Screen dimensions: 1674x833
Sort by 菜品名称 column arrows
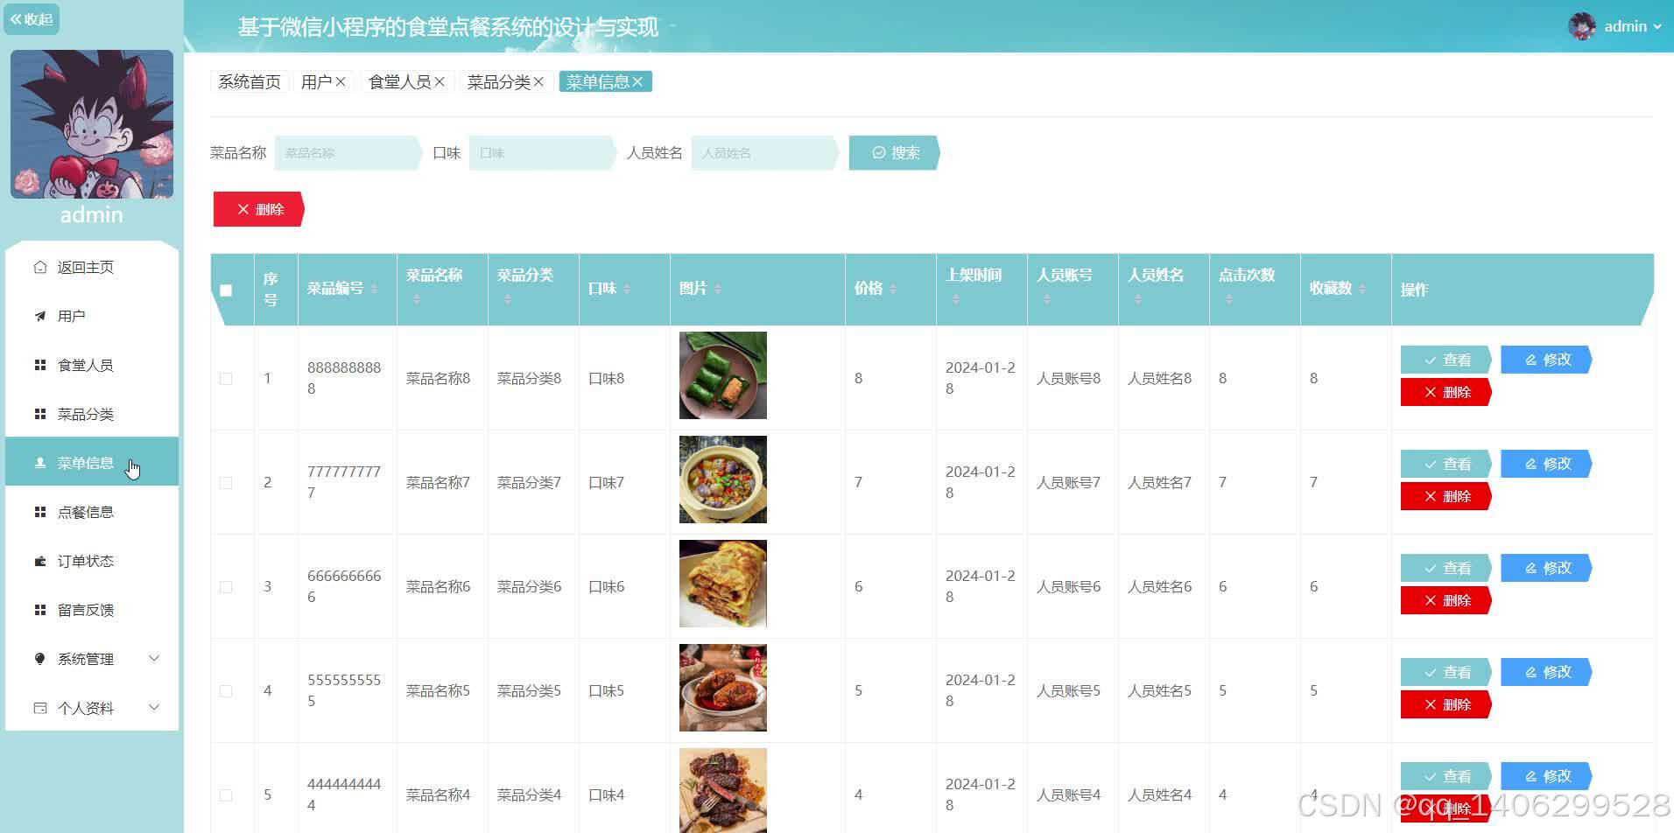pyautogui.click(x=417, y=299)
